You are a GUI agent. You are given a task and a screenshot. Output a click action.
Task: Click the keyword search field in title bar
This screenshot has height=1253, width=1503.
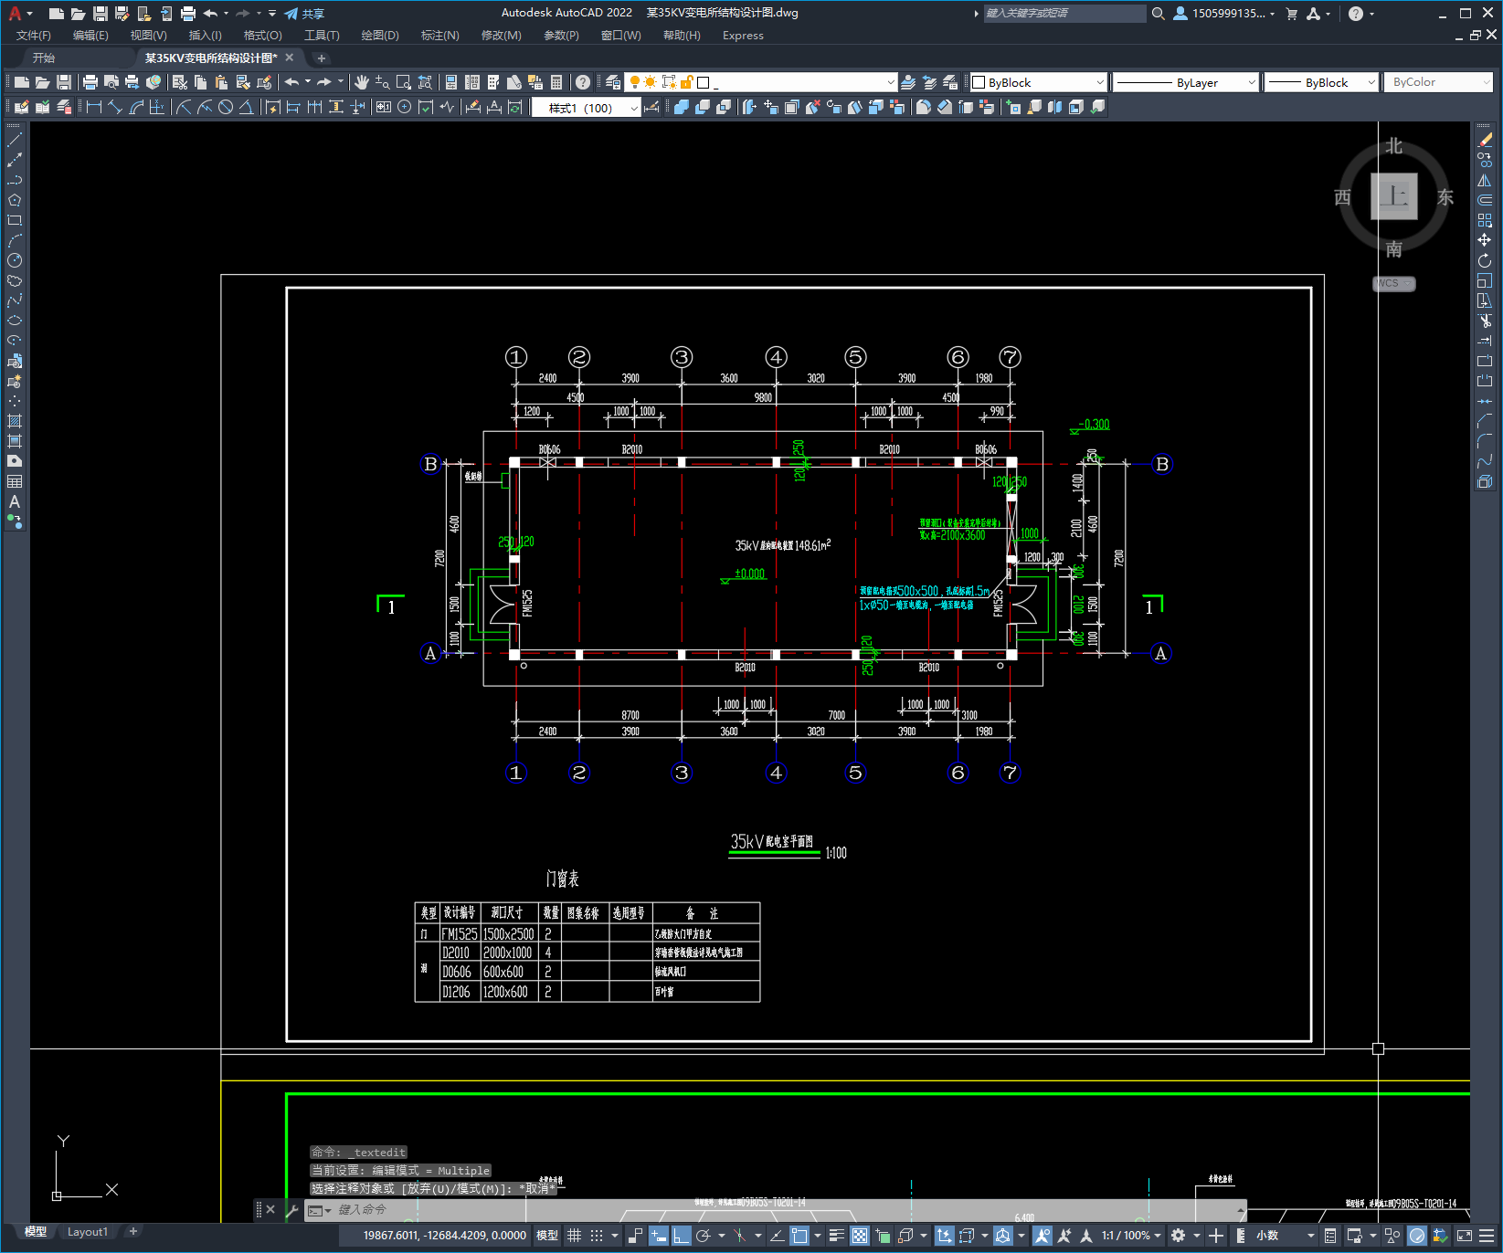(1064, 14)
